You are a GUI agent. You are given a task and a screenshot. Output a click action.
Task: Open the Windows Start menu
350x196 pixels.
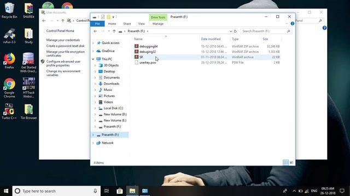pos(6,191)
